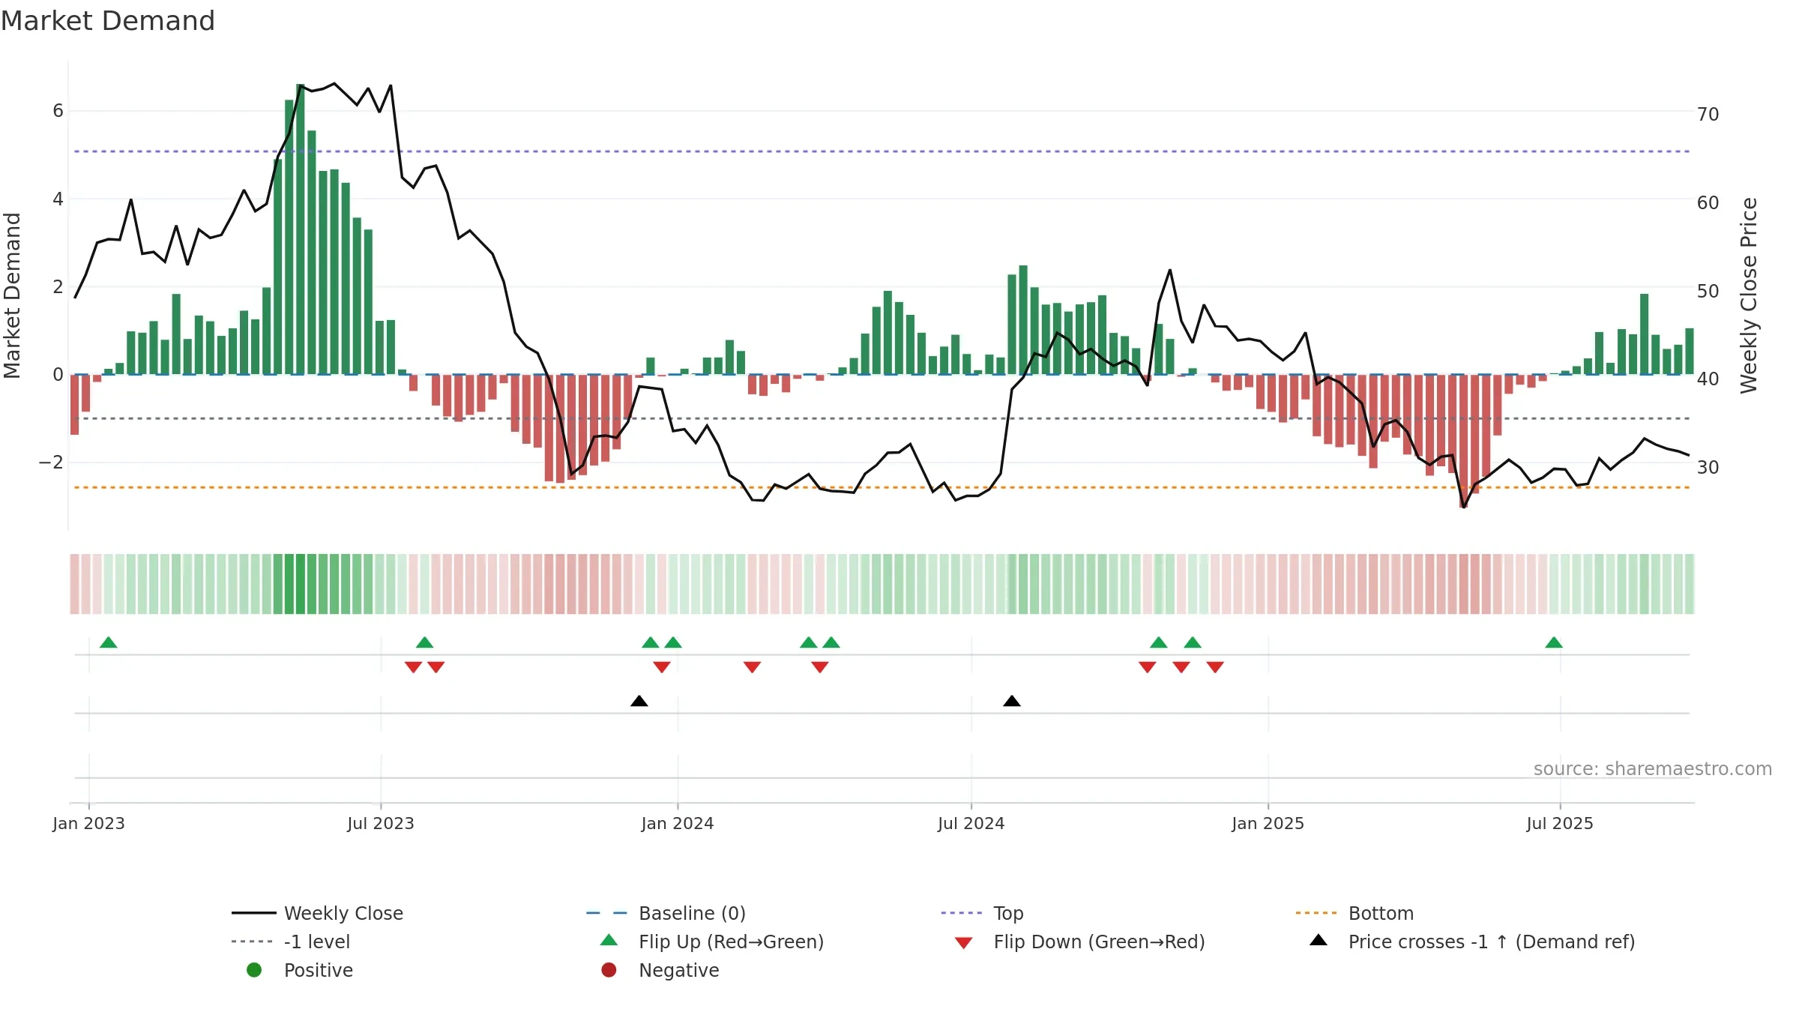Viewport: 1799px width, 1012px height.
Task: Click the Weekly Close Price axis title
Action: point(1749,295)
